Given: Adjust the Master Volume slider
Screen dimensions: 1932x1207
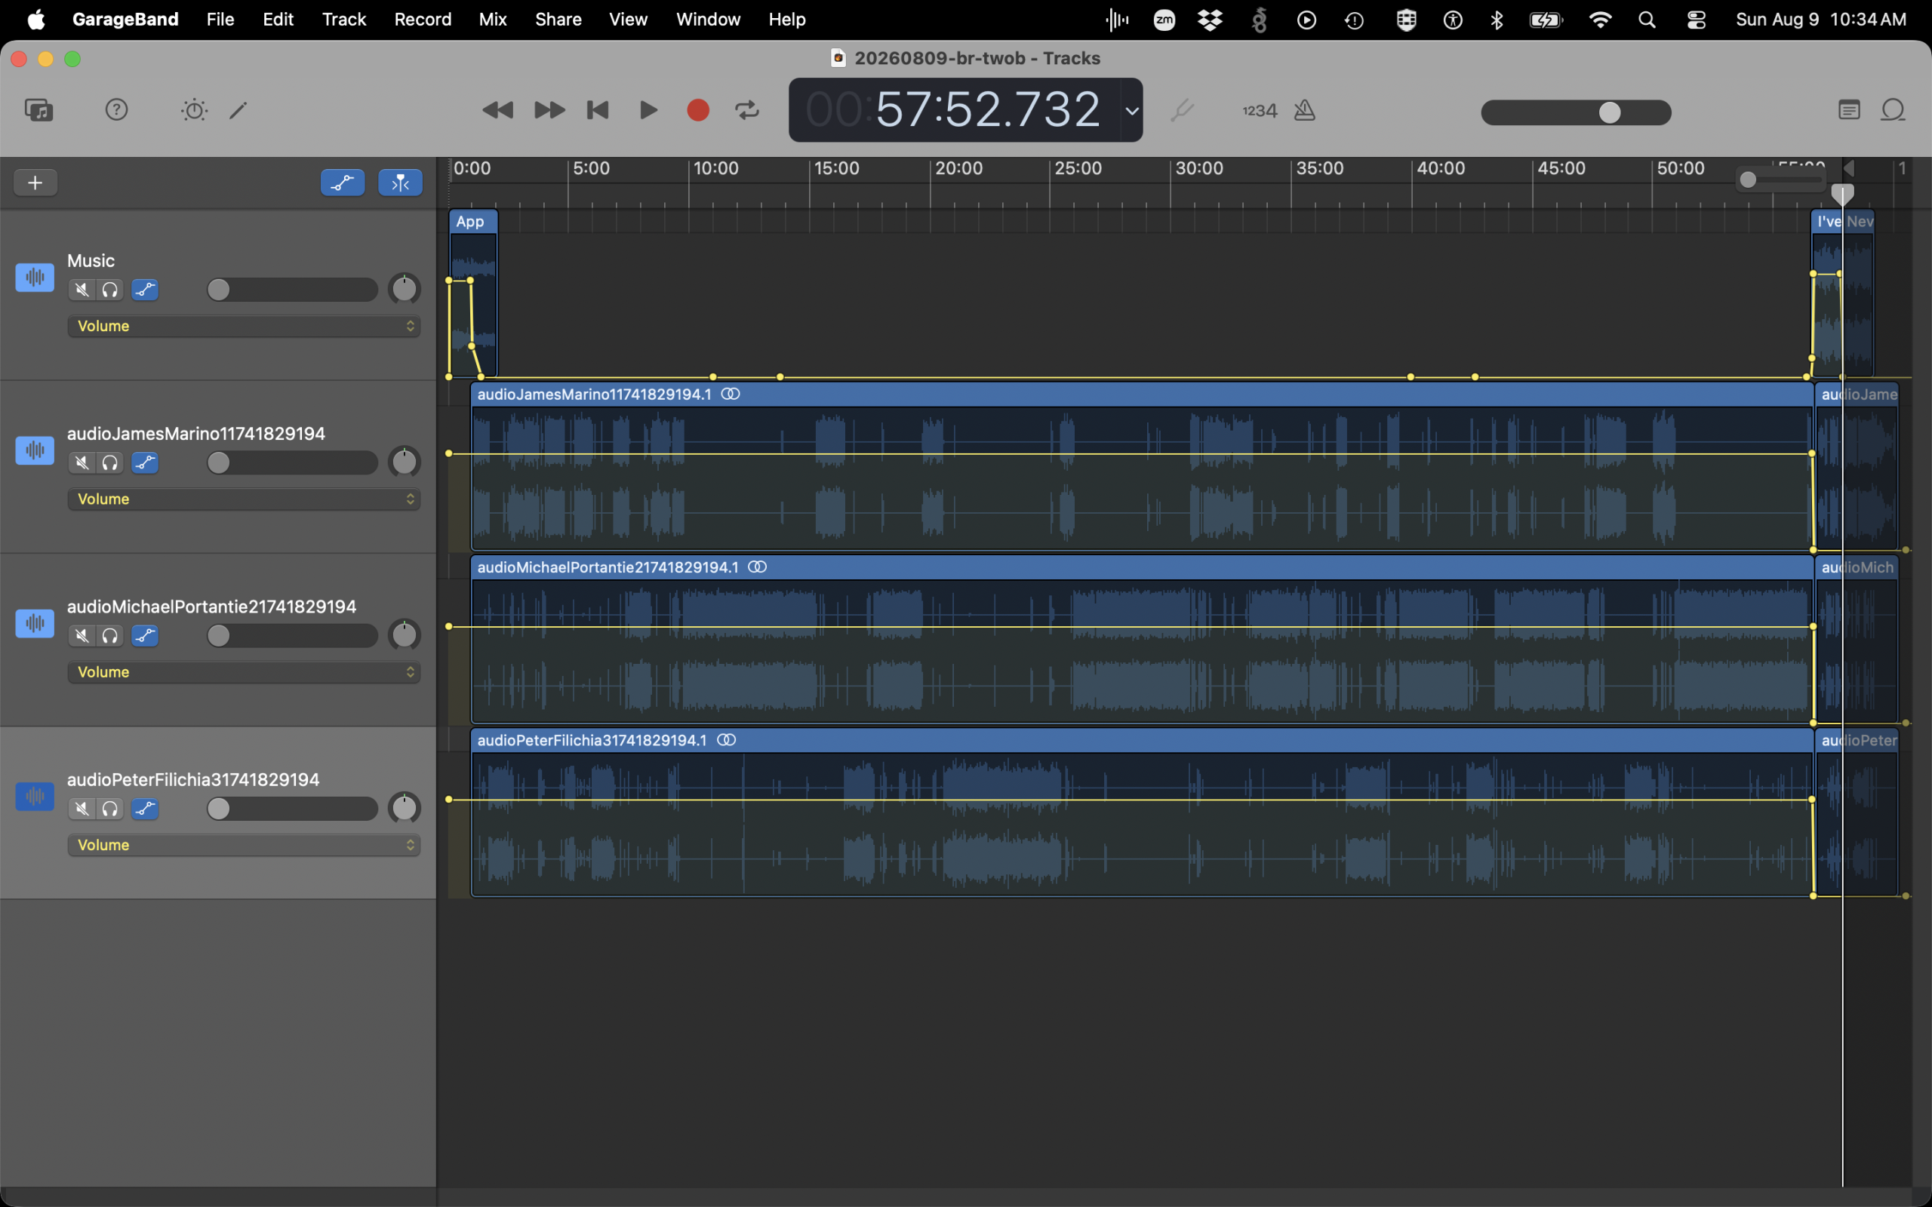Looking at the screenshot, I should pyautogui.click(x=1576, y=112).
